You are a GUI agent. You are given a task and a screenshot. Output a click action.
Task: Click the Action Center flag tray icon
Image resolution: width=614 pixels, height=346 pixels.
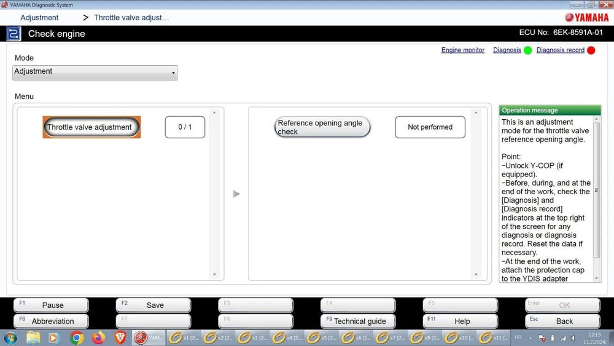(542, 338)
